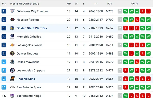Click the Los Angeles Lakers logo
The width and height of the screenshot is (153, 100).
point(12,45)
